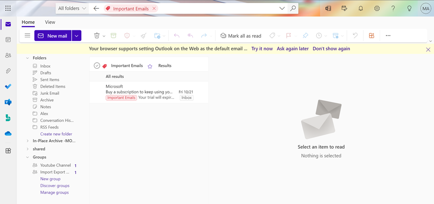Open Mail in the left rail
434x204 pixels.
click(x=8, y=24)
